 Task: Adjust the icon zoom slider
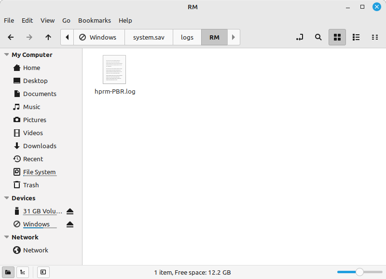point(359,272)
